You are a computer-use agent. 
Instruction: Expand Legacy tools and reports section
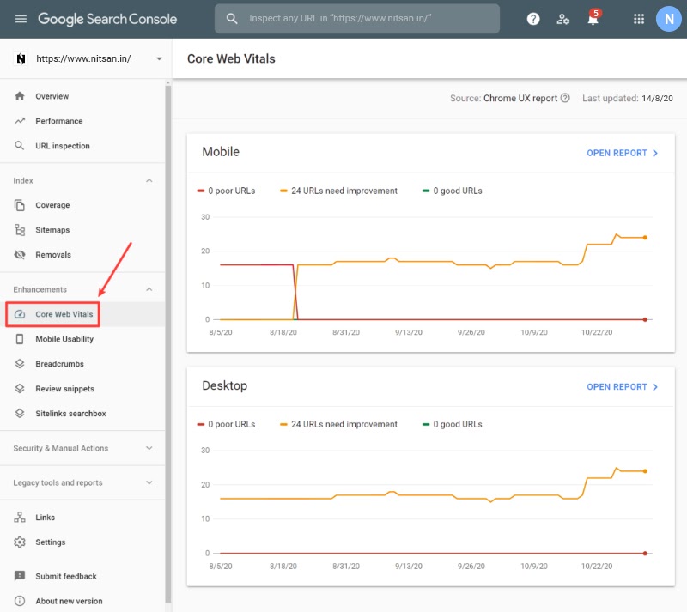149,482
